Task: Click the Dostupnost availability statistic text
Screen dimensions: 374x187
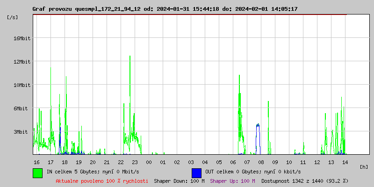Action: pyautogui.click(x=305, y=181)
